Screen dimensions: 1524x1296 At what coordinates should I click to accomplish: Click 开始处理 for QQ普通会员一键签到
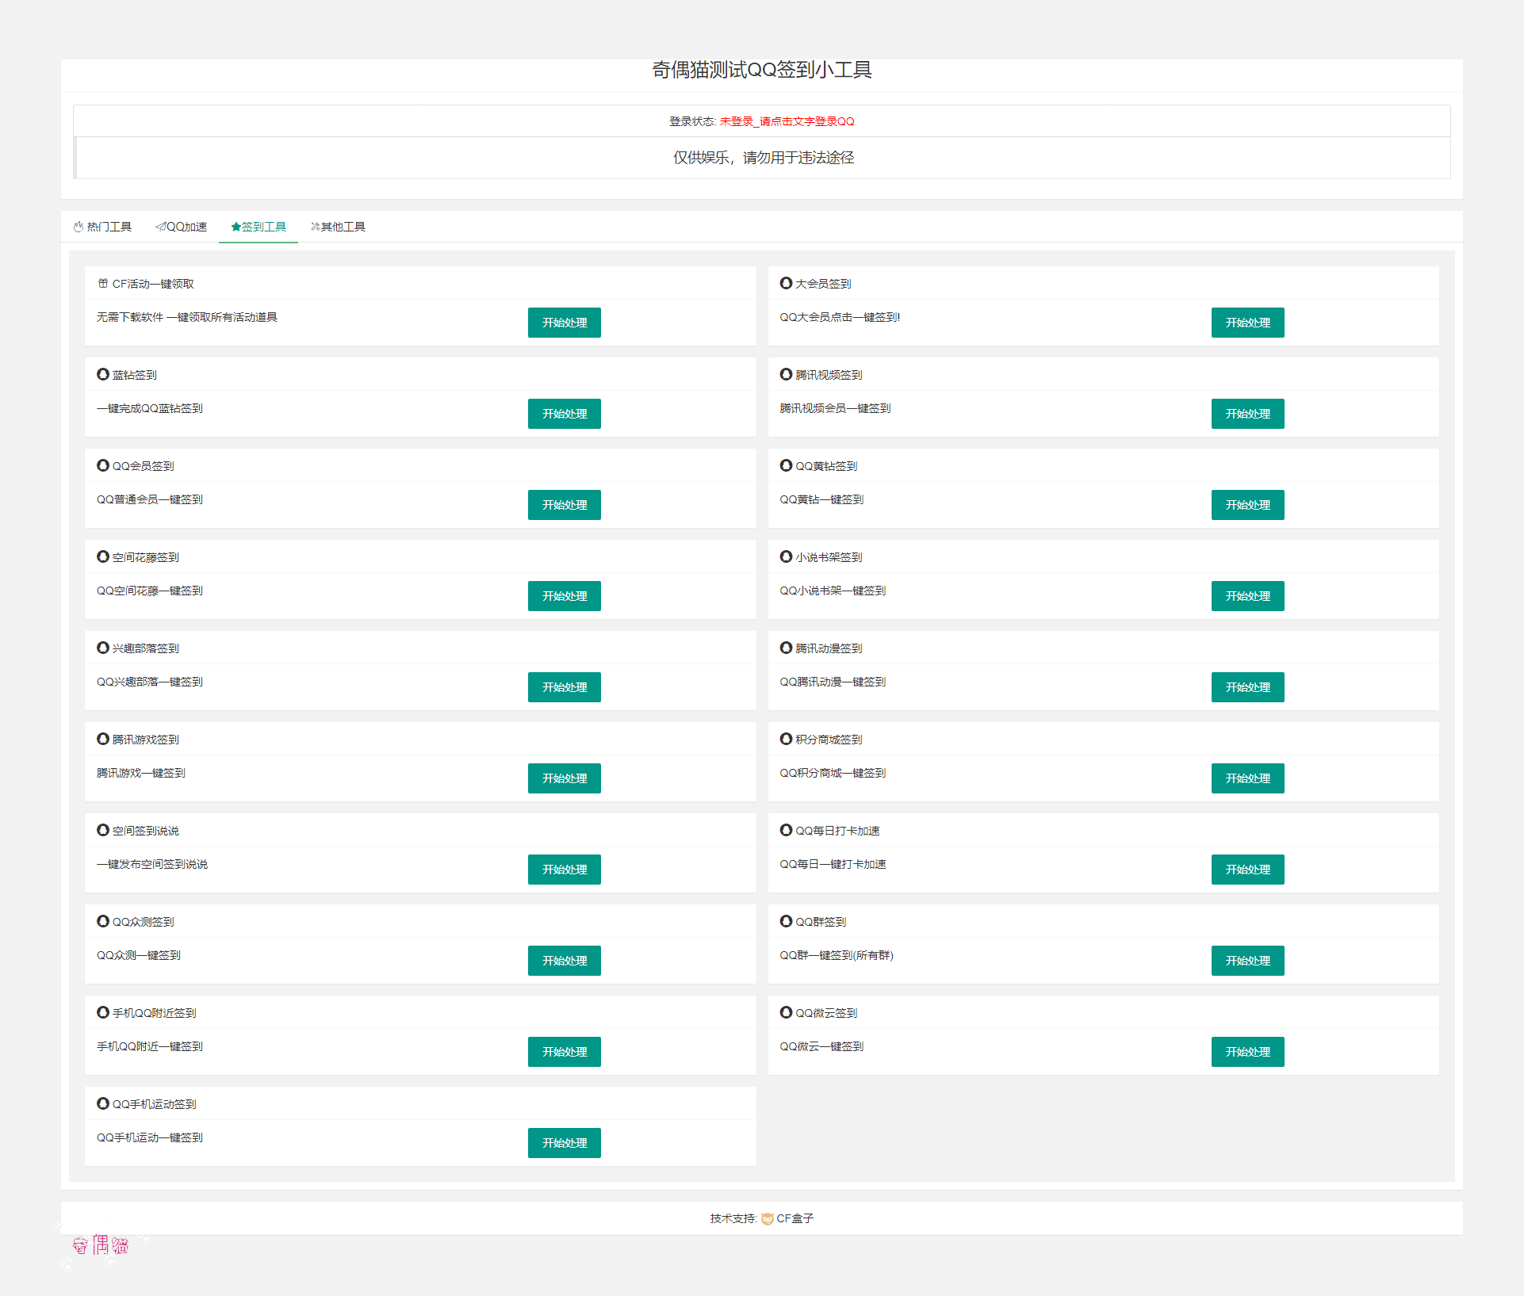(565, 505)
